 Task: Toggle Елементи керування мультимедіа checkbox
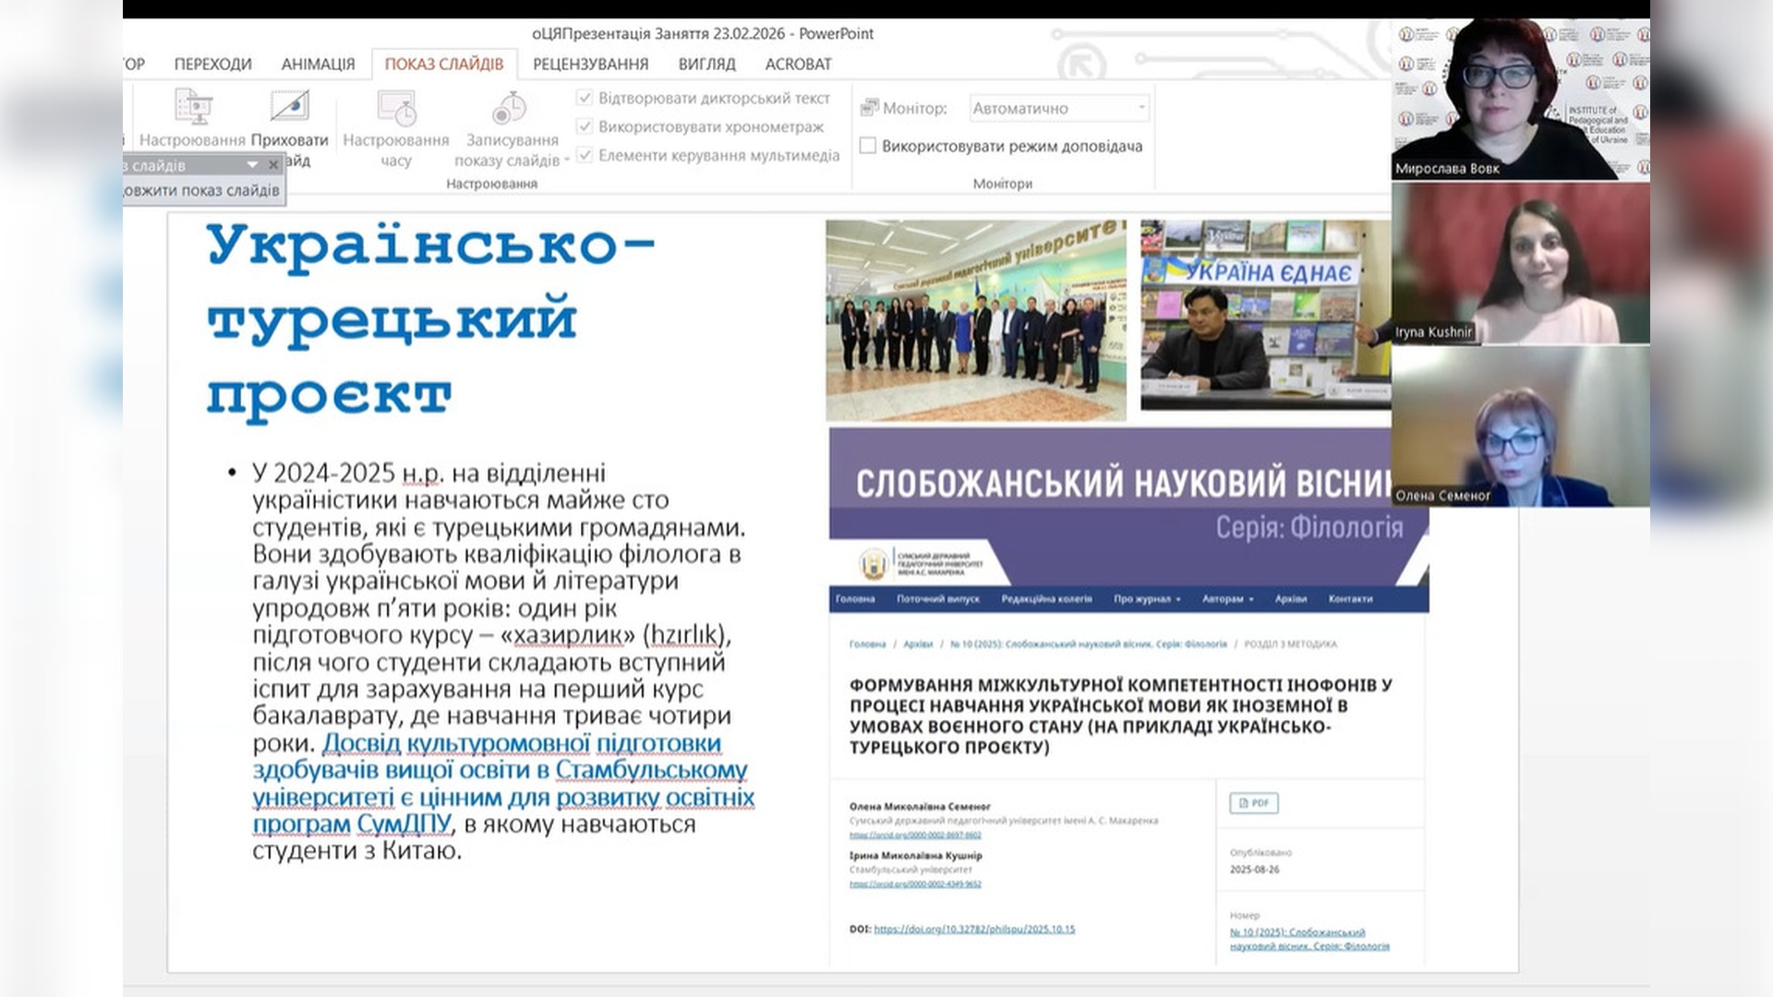click(585, 155)
